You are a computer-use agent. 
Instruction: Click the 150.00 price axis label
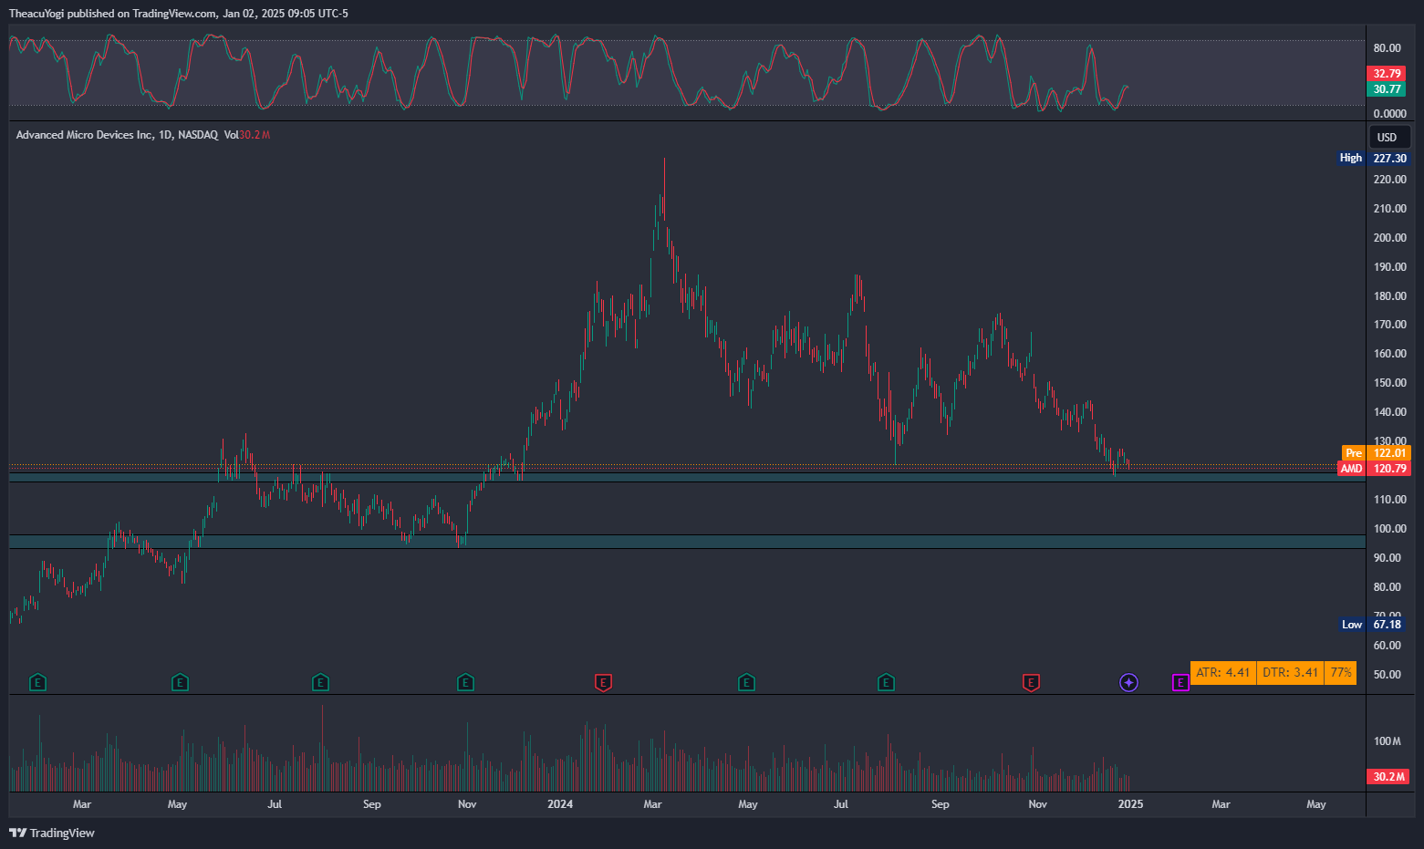tap(1390, 383)
